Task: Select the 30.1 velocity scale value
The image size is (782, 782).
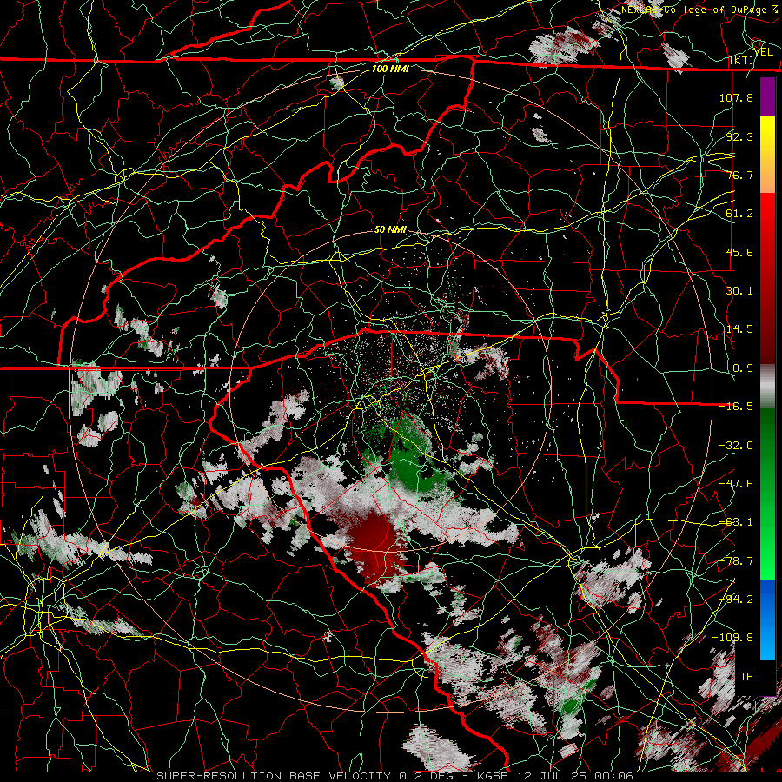Action: pos(739,291)
